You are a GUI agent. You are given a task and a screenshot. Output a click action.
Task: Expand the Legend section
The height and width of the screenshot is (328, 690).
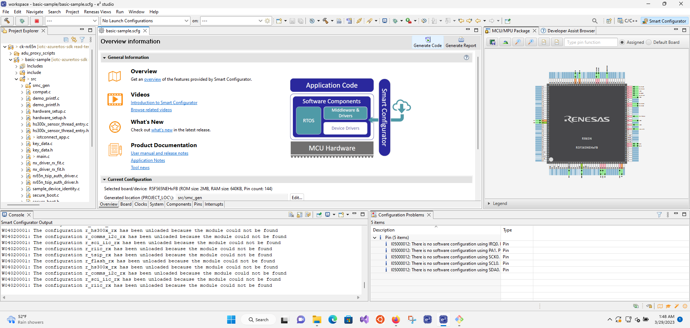[x=489, y=203]
